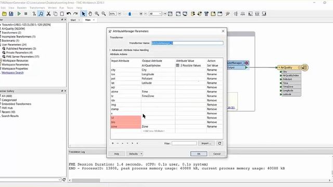
Task: Select 'FME Hub' in Transformer Gallery
Action: 7,108
